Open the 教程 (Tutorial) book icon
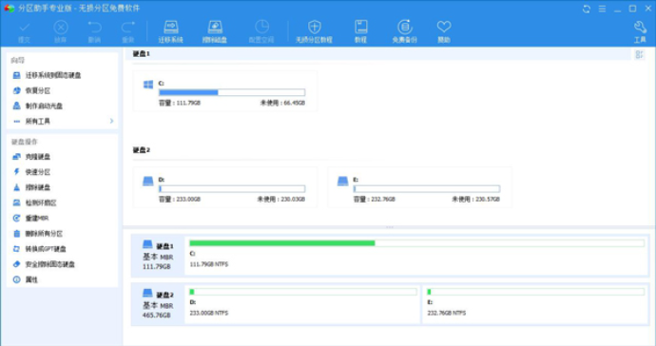656x346 pixels. tap(360, 31)
